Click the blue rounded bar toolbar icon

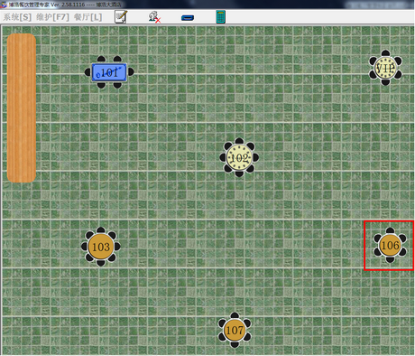pos(188,18)
